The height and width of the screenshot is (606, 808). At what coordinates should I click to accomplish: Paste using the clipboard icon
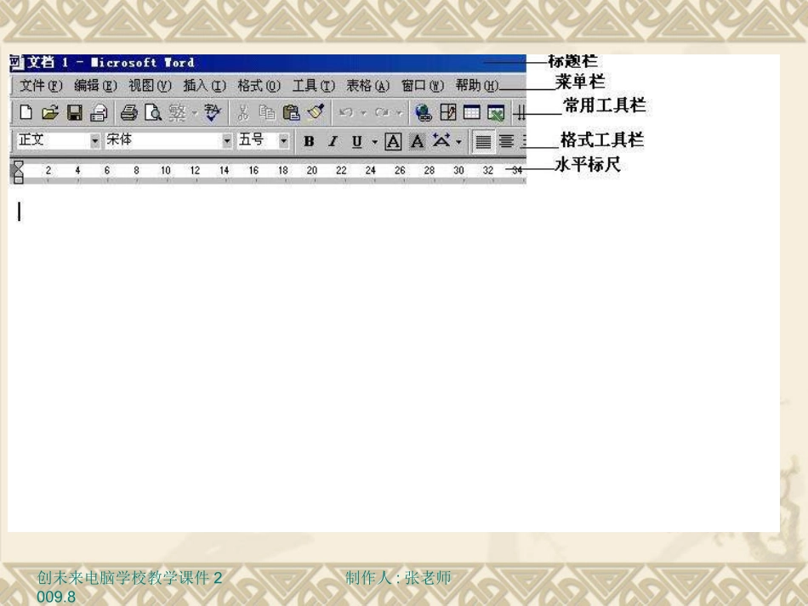(x=291, y=112)
